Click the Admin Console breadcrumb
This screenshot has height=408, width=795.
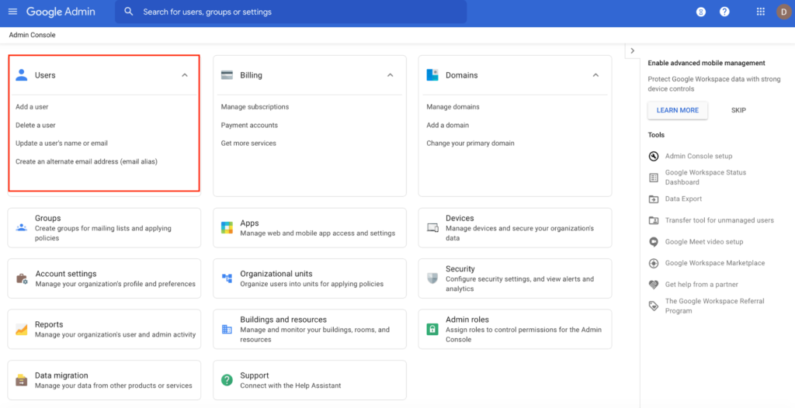click(x=32, y=35)
